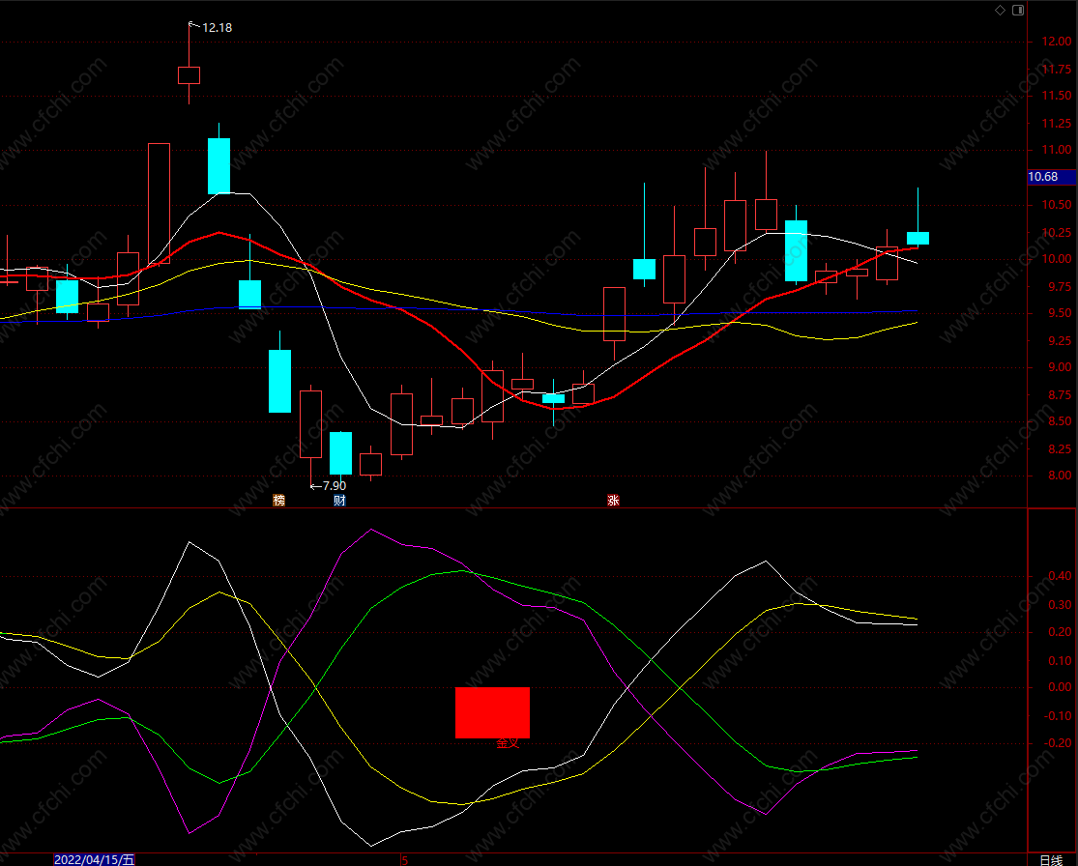Click the 0.00 indicator axis value
This screenshot has width=1078, height=866.
[1059, 687]
